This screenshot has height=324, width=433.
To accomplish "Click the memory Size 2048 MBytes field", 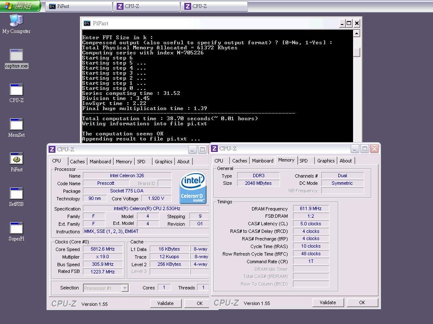I will tap(258, 183).
